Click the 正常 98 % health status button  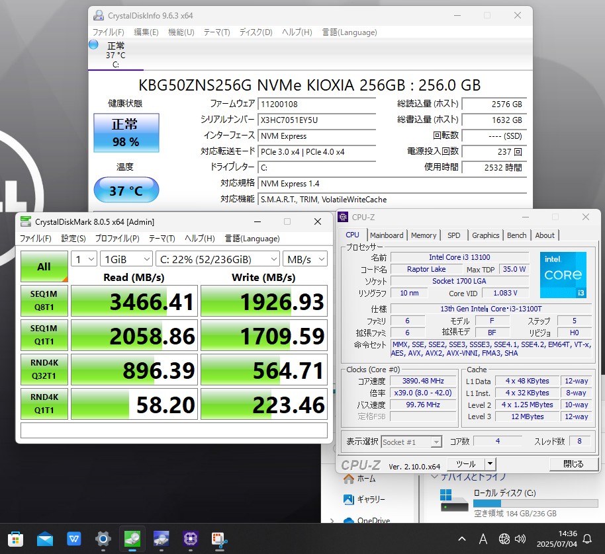pyautogui.click(x=126, y=132)
